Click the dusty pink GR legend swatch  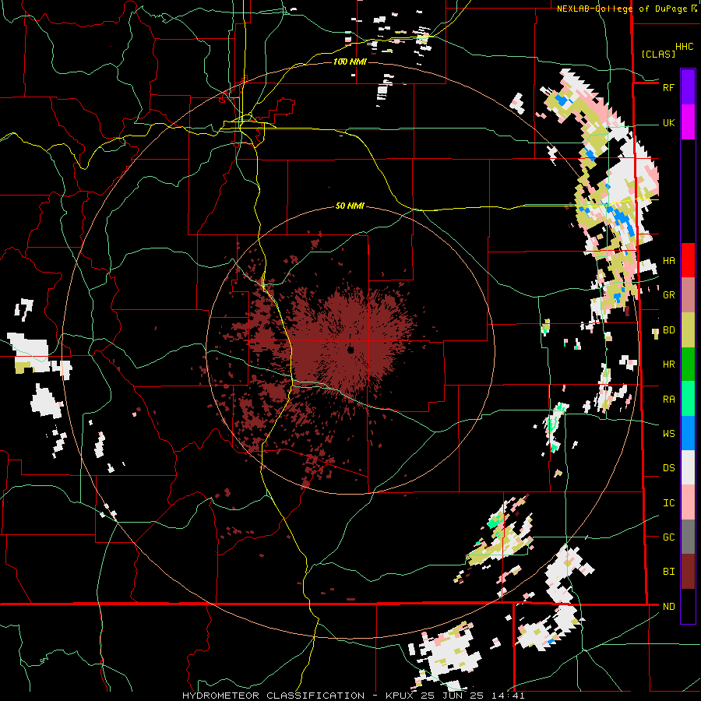coord(688,295)
